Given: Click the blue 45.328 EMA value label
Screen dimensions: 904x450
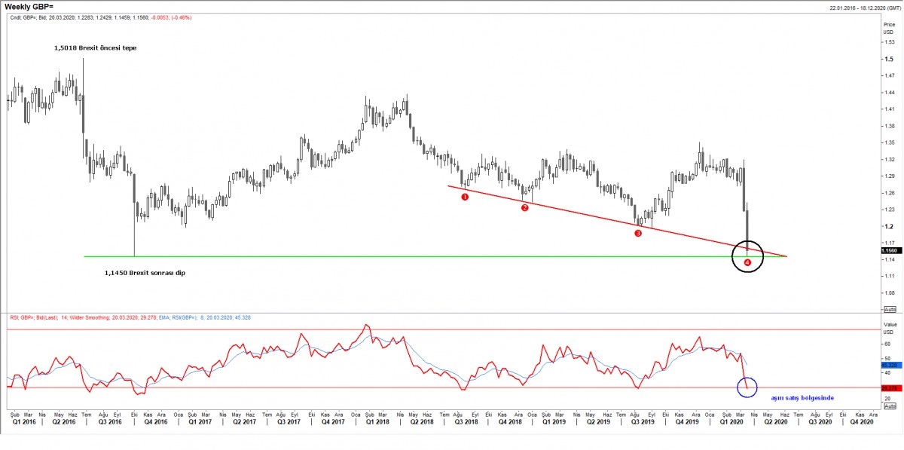Looking at the screenshot, I should coord(889,365).
